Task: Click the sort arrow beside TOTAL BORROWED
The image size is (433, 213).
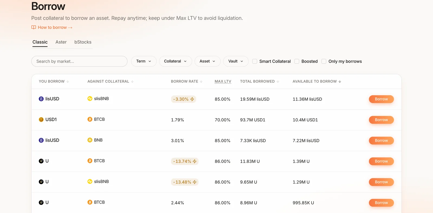Action: click(278, 81)
